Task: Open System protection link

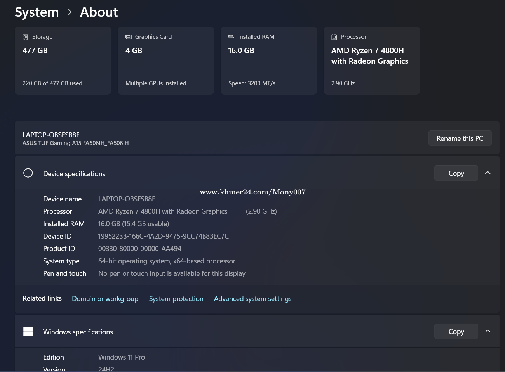Action: (176, 299)
